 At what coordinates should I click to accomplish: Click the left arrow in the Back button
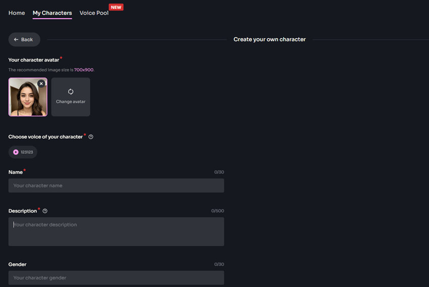pos(16,39)
